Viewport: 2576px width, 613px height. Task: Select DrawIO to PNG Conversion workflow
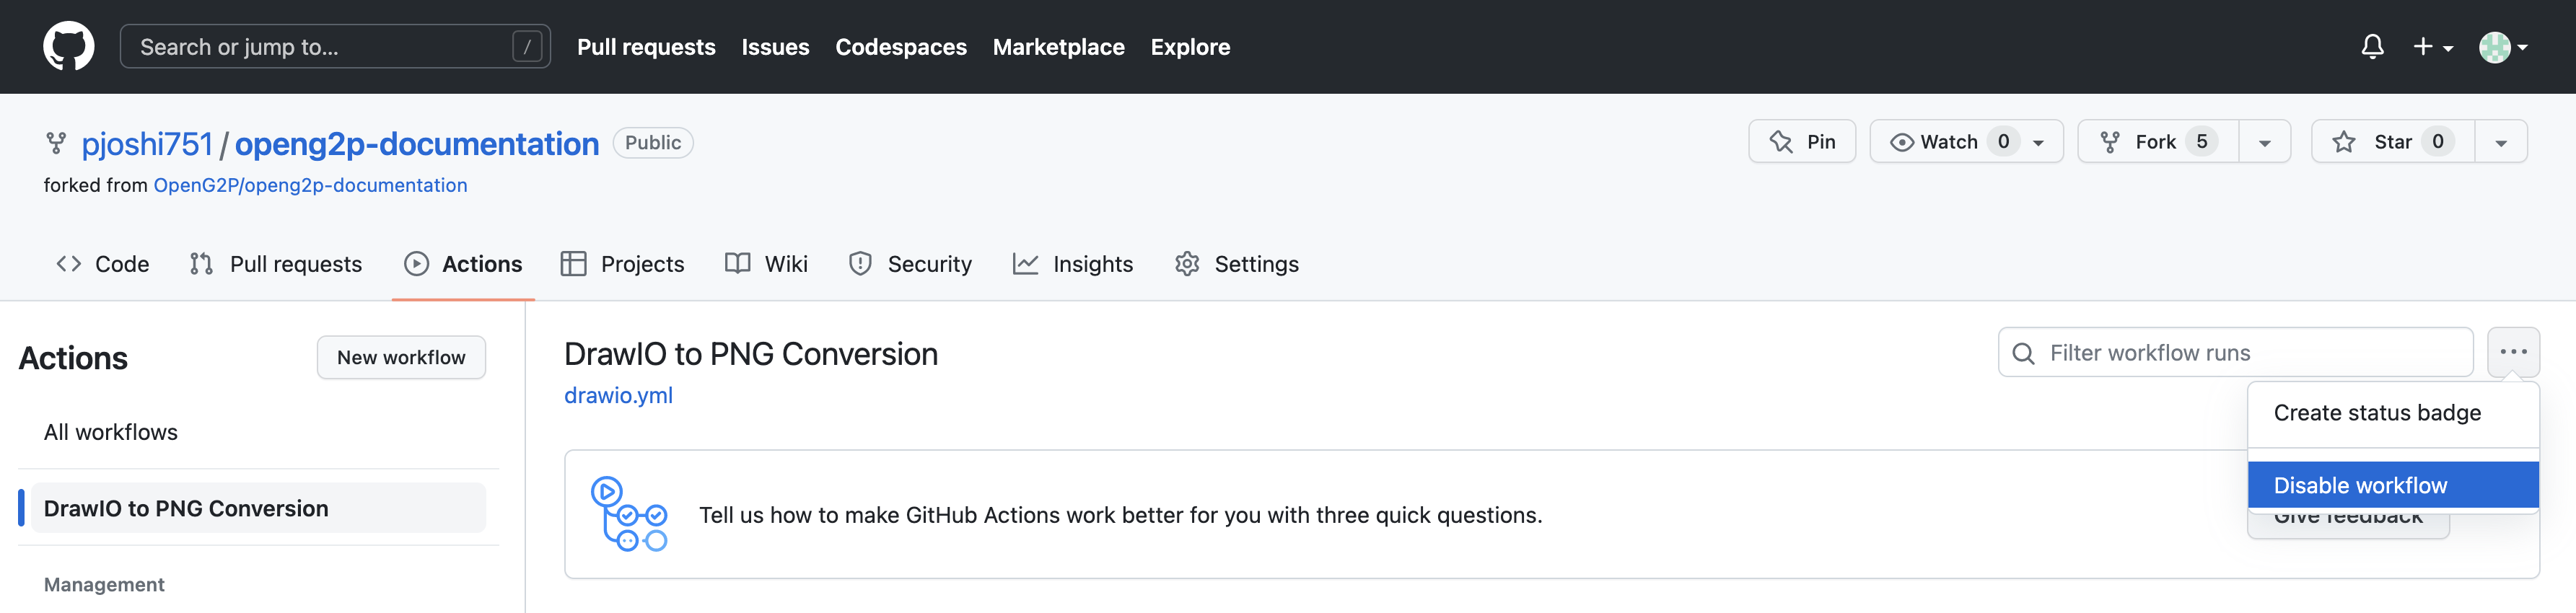(258, 508)
